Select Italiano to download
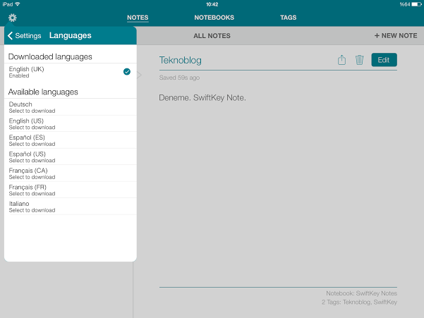The image size is (424, 318). point(71,207)
